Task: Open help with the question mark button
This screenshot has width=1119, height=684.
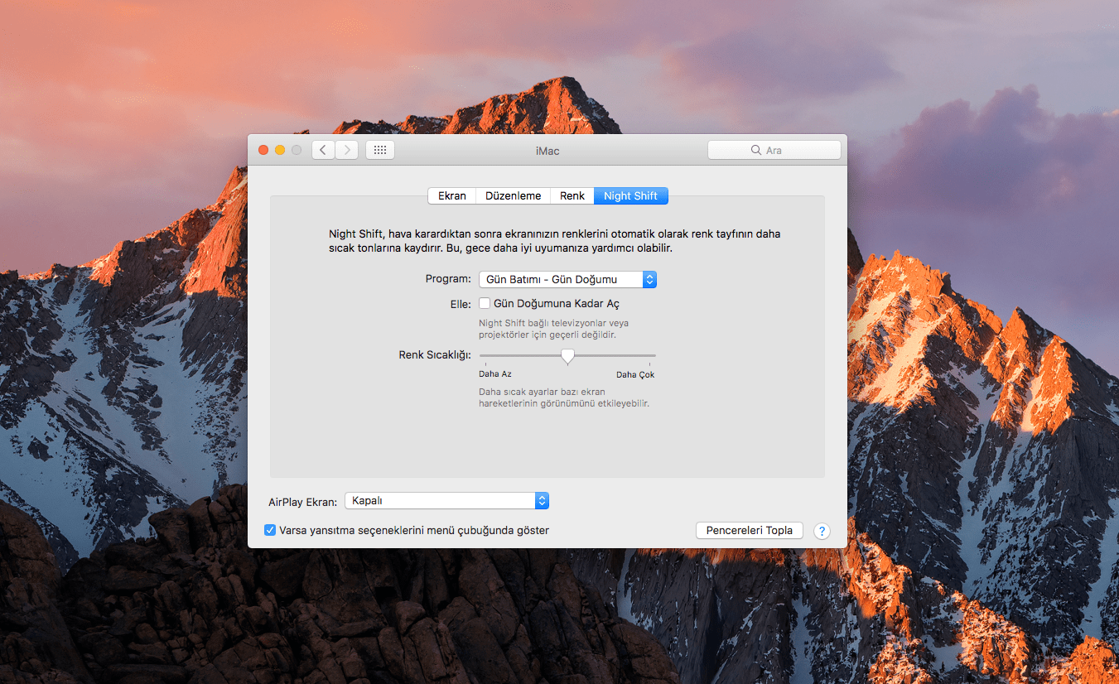Action: pos(822,531)
